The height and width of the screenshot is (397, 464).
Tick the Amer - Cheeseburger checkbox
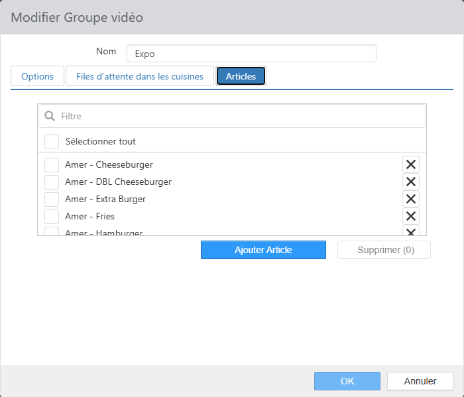[x=52, y=164]
